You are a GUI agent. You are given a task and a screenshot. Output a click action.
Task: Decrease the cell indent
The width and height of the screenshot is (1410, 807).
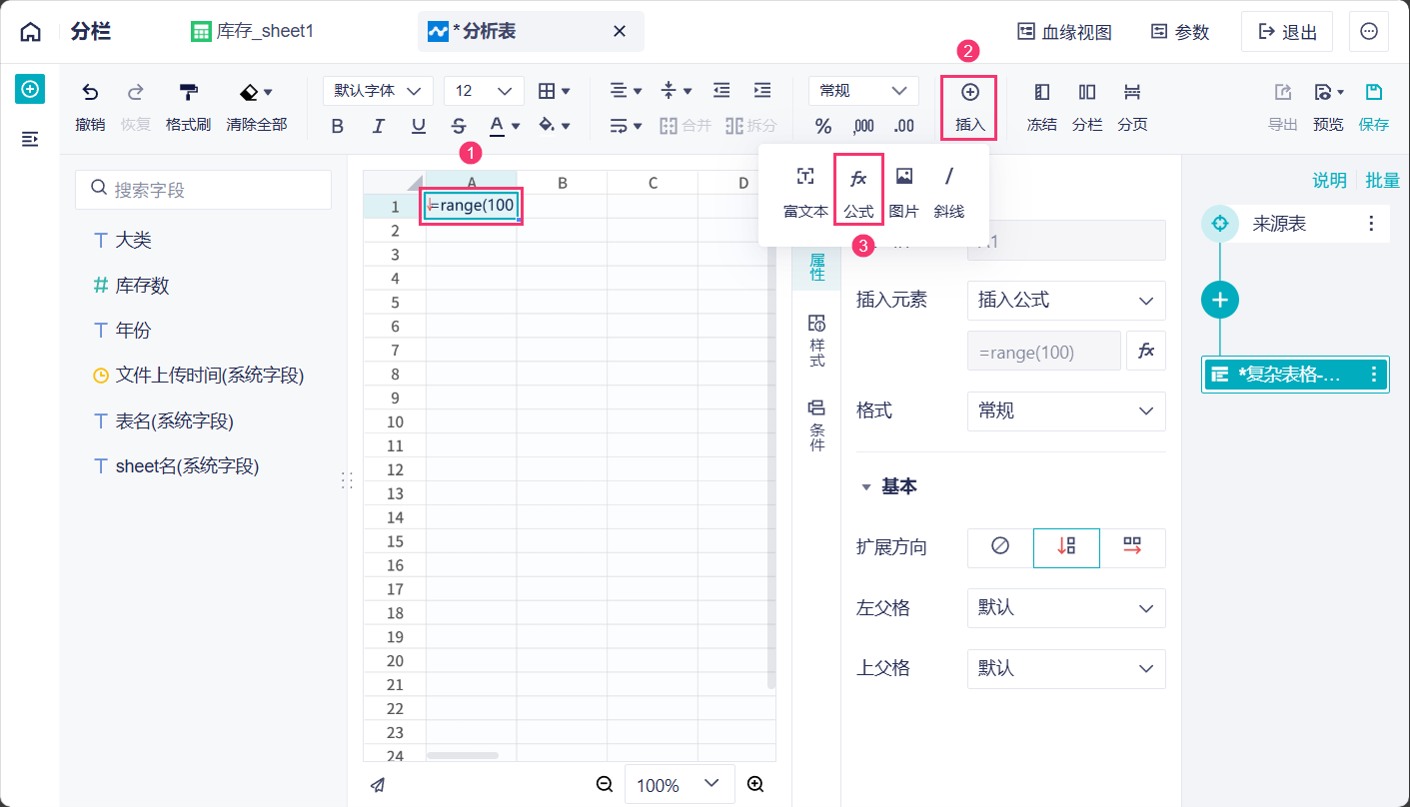(721, 91)
